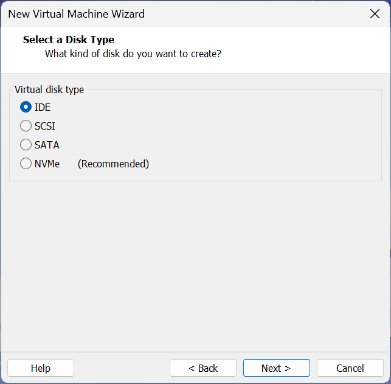Enable the NVMe radio option
Screen dimensions: 391x384
coord(26,164)
